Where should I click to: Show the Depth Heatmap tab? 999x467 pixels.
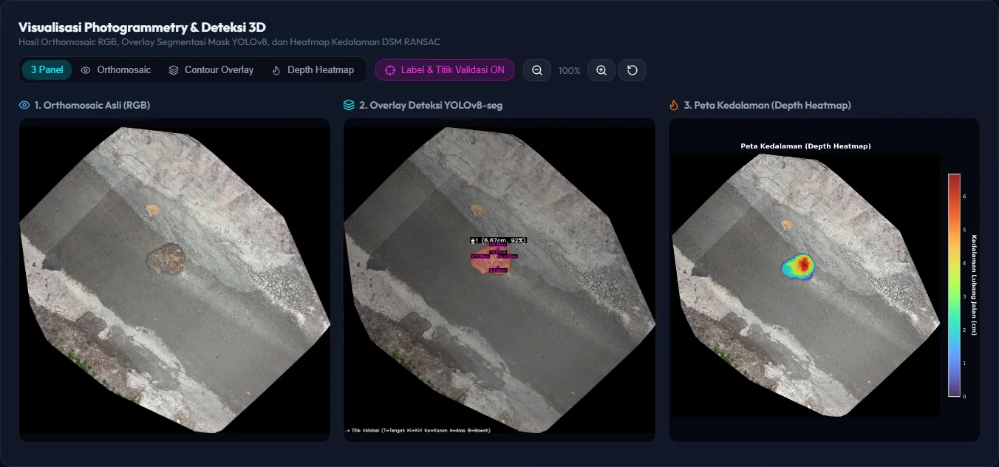[313, 70]
